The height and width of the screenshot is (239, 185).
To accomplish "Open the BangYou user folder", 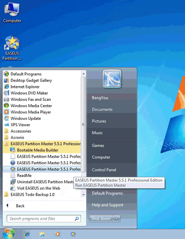I will [x=100, y=98].
